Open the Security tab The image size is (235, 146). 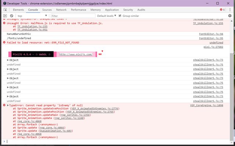coord(128,10)
